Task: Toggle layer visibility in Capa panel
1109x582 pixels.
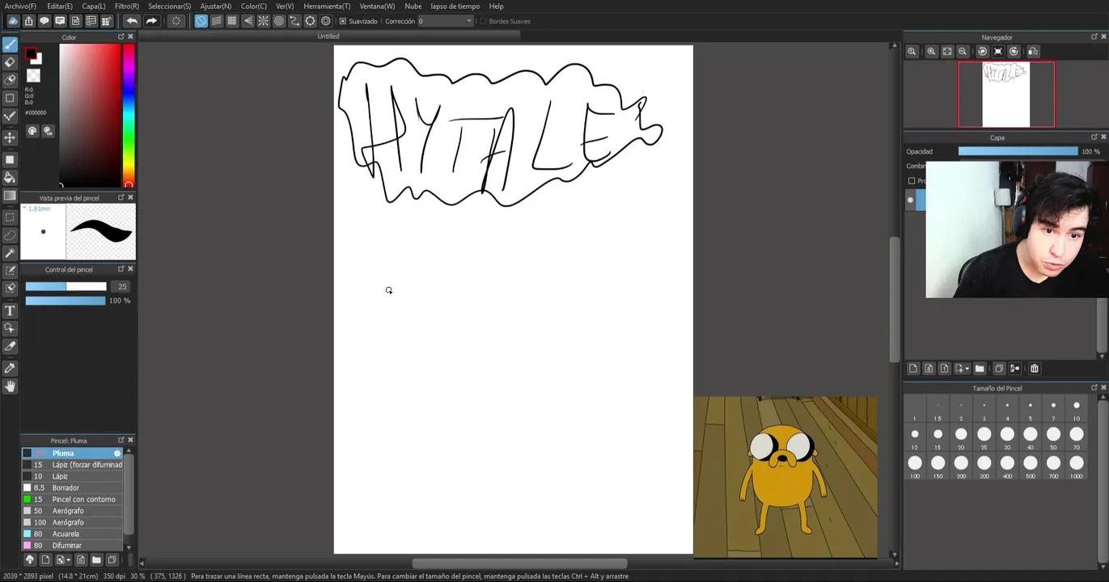Action: click(910, 200)
